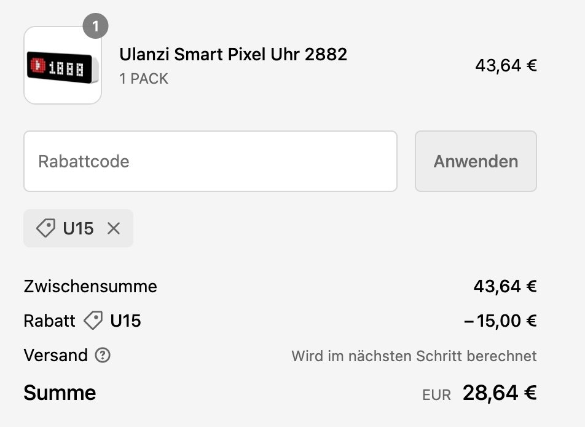
Task: Click "Wird im nächsten Schritt berechnet" text
Action: click(x=414, y=356)
